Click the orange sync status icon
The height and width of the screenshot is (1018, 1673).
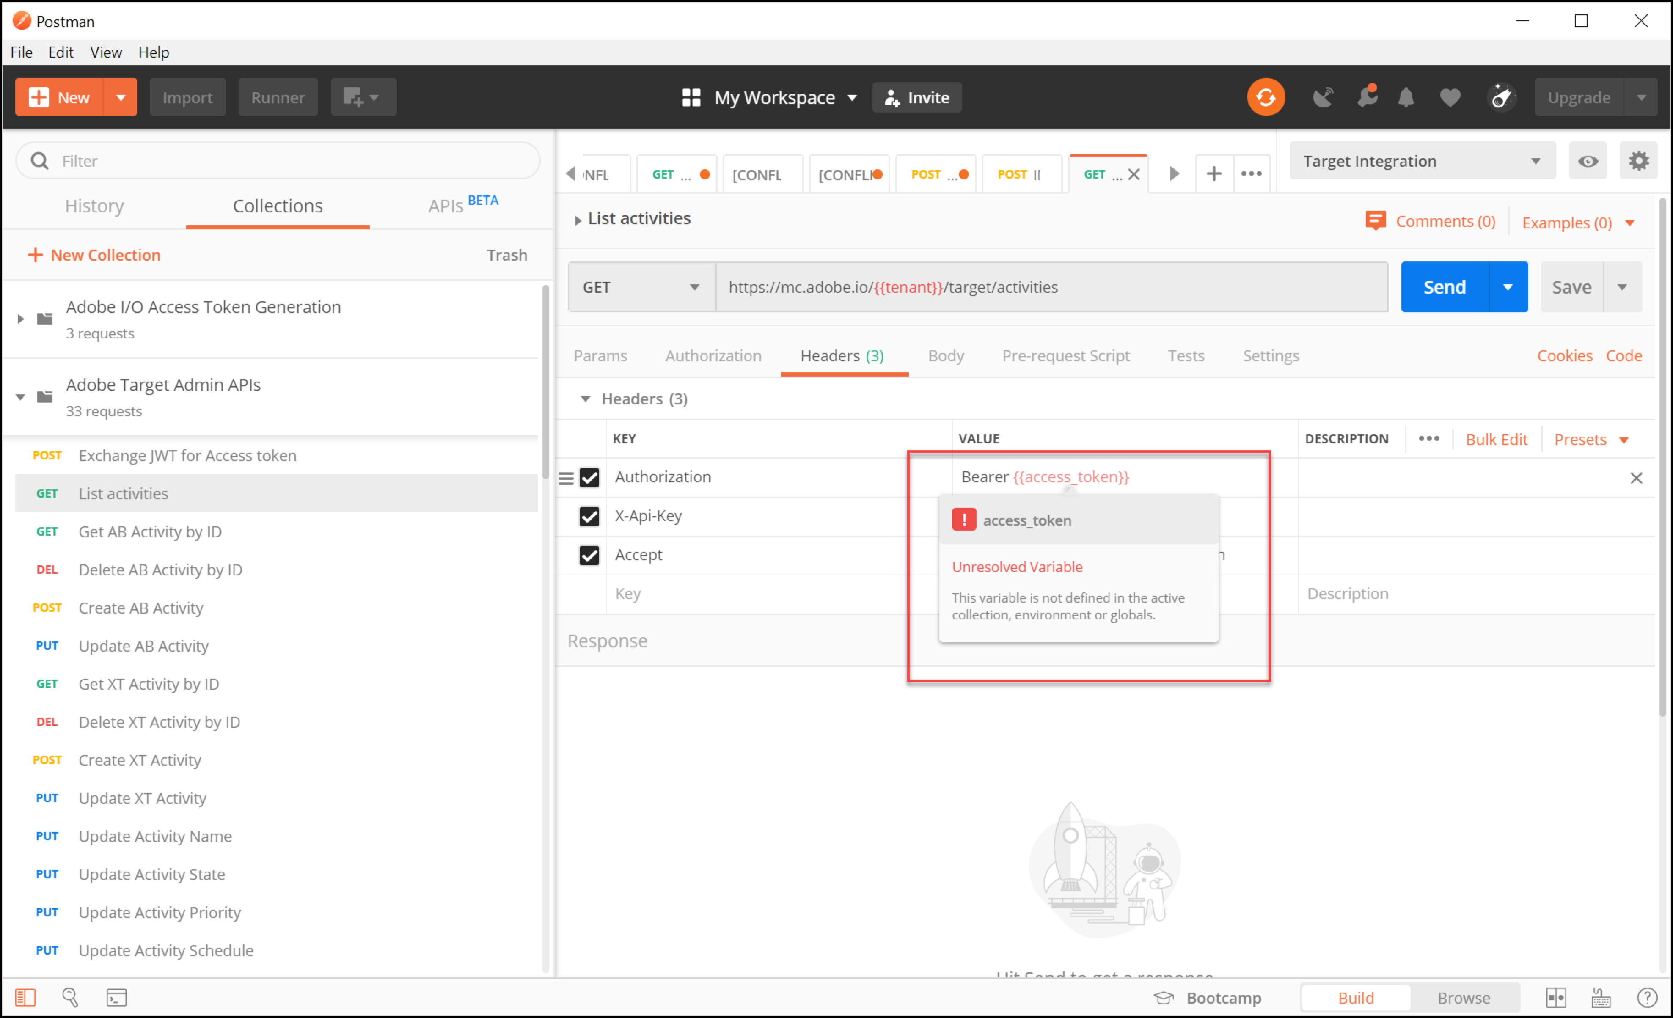(x=1265, y=97)
